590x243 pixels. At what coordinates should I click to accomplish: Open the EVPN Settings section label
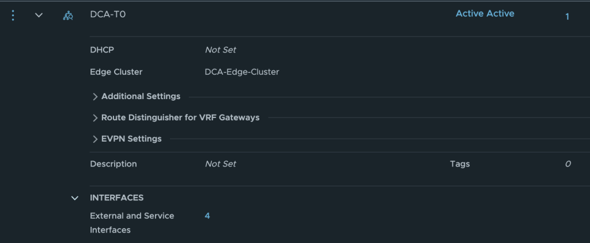(131, 139)
